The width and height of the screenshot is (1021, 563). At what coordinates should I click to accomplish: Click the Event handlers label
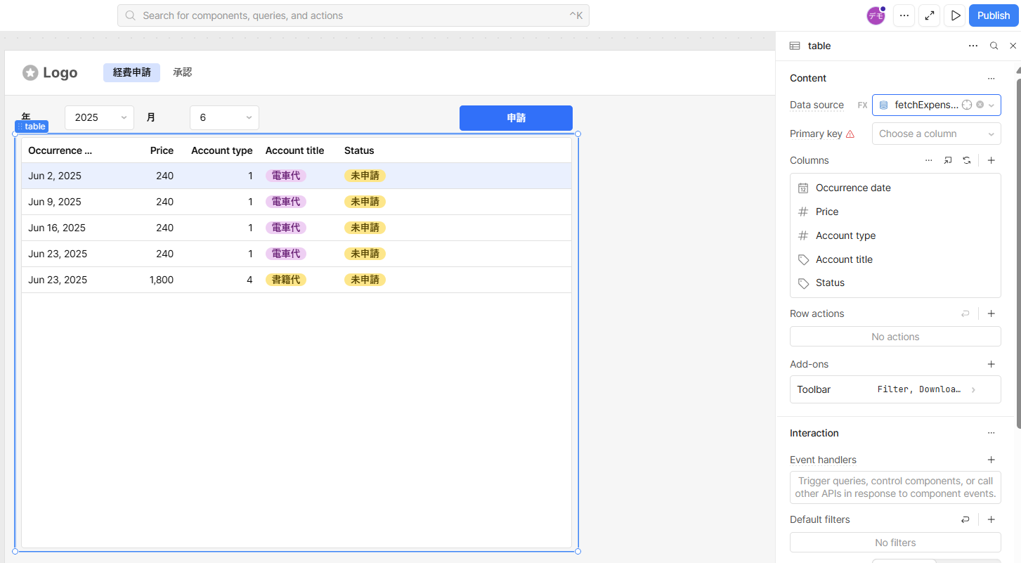823,460
